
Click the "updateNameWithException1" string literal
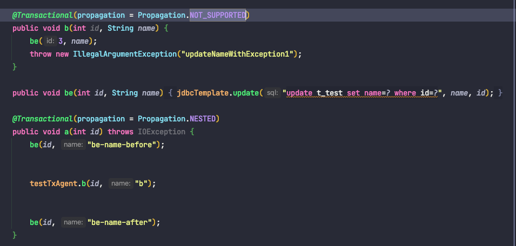click(237, 54)
